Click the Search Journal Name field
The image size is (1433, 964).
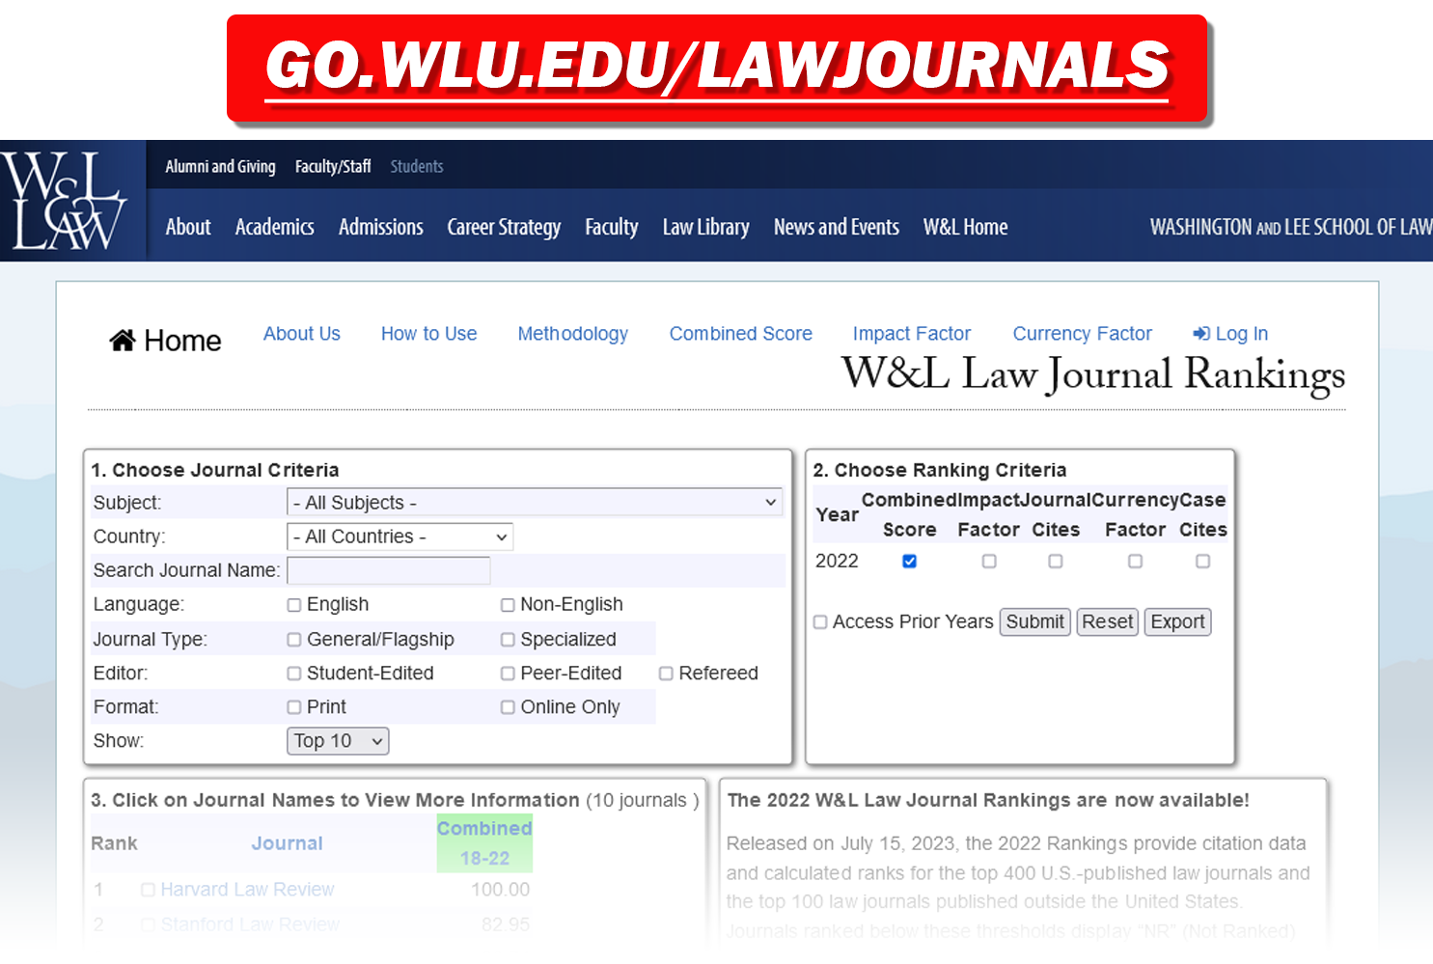(x=389, y=570)
